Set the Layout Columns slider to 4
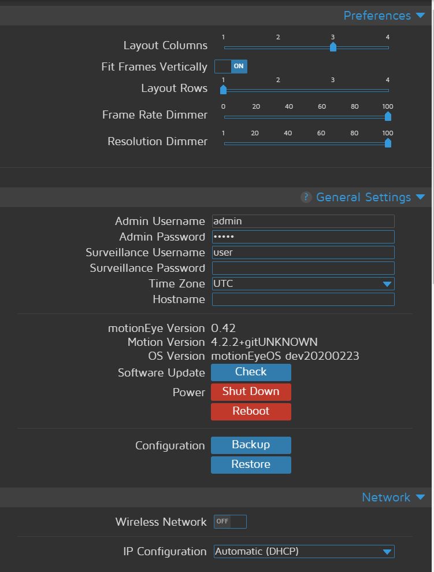434x572 pixels. point(387,47)
